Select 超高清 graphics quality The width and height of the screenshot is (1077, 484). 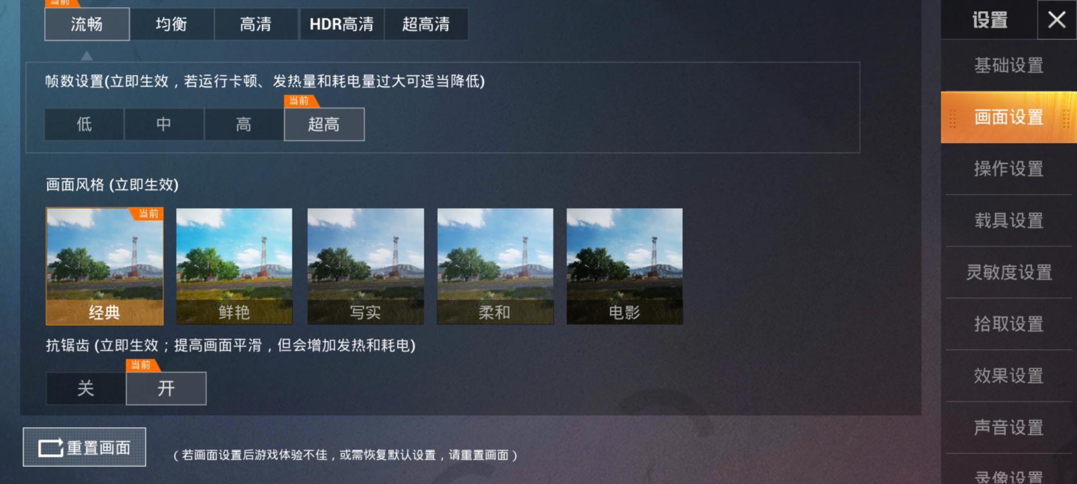click(x=426, y=24)
